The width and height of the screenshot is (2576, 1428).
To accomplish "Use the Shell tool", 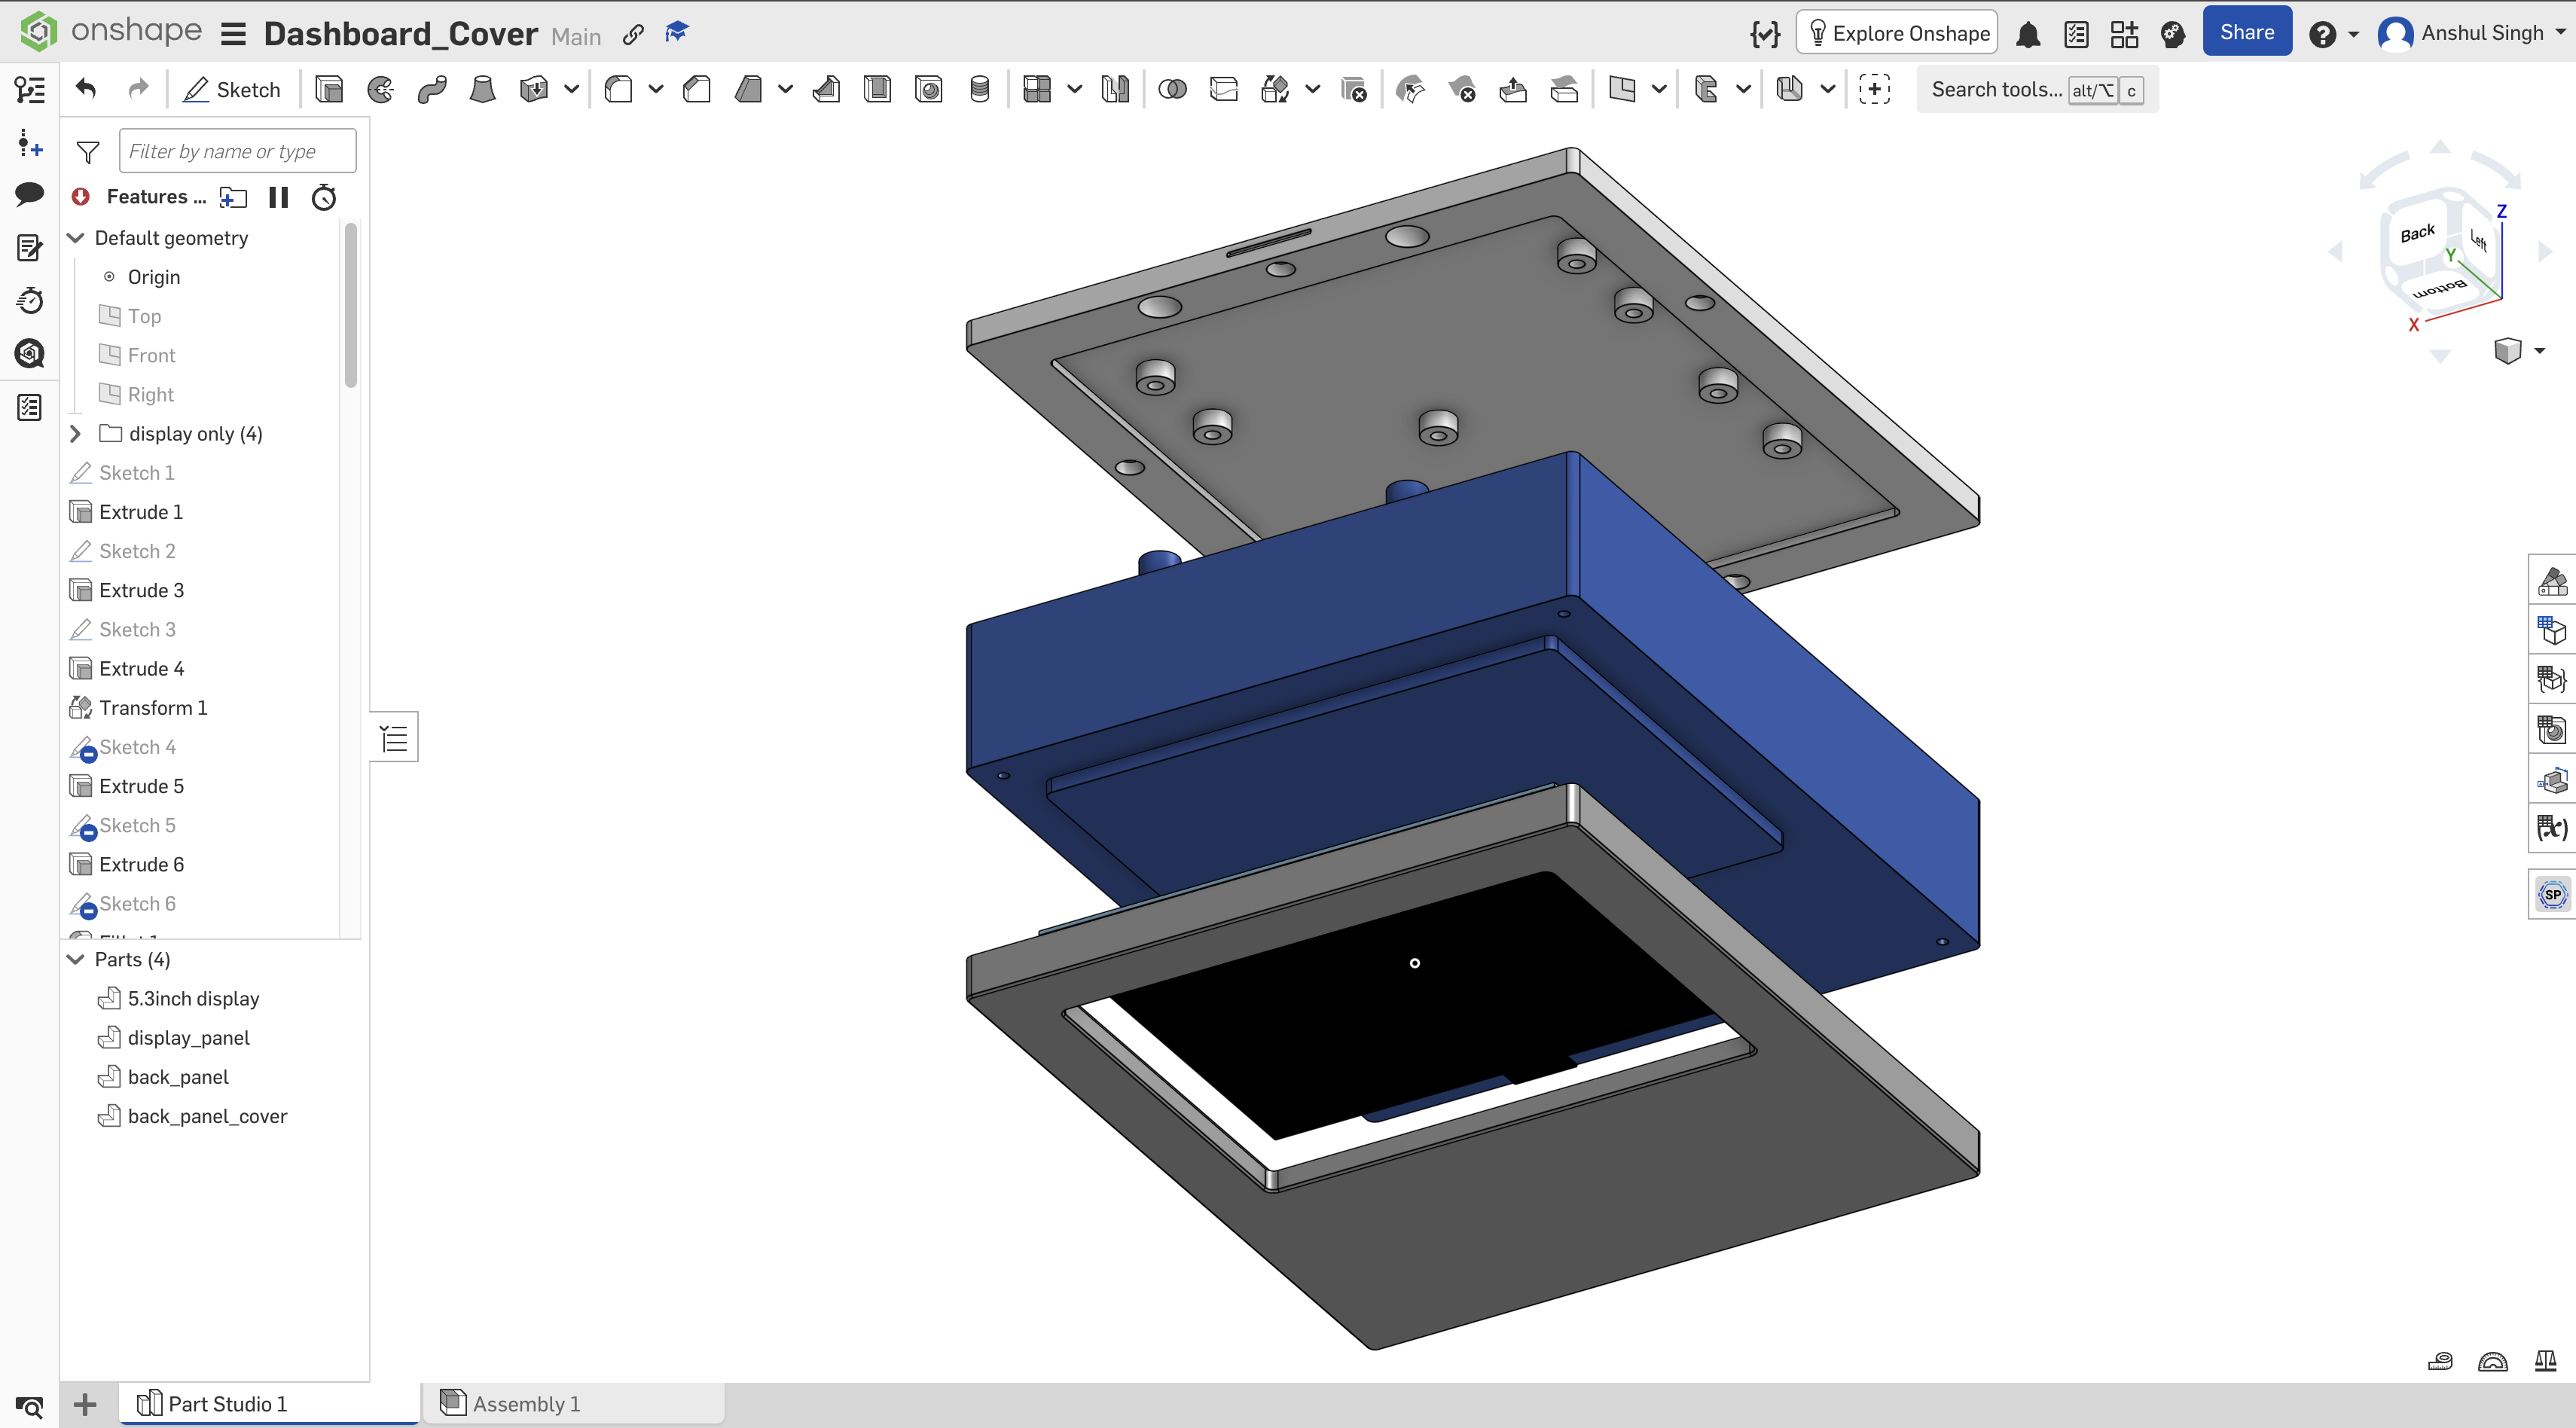I will (878, 90).
